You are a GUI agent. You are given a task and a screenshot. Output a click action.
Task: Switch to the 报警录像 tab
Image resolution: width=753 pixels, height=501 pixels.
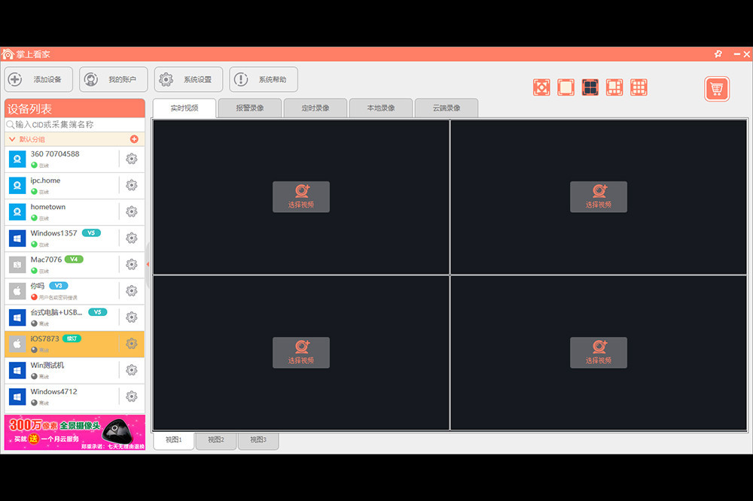[x=250, y=108]
